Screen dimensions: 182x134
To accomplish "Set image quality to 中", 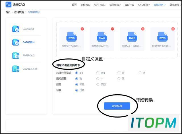I will coord(98,79).
